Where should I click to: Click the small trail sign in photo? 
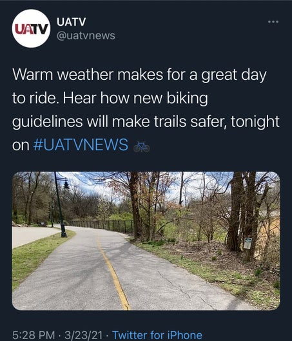click(x=248, y=243)
